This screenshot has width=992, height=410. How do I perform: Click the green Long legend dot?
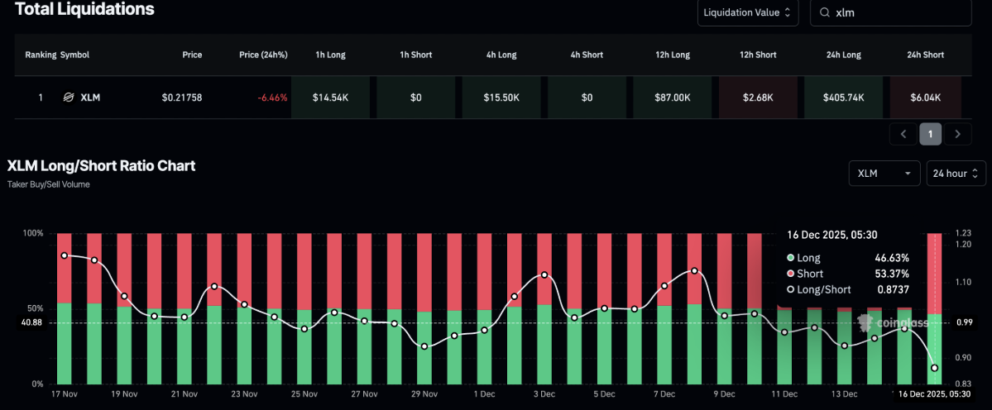[x=791, y=258]
